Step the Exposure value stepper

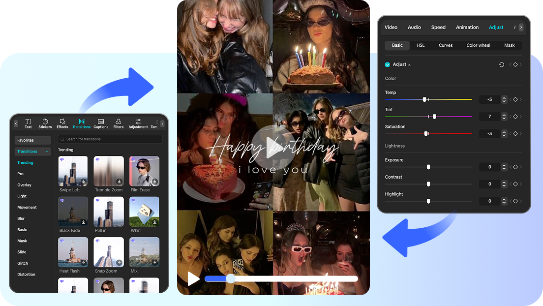pyautogui.click(x=504, y=167)
